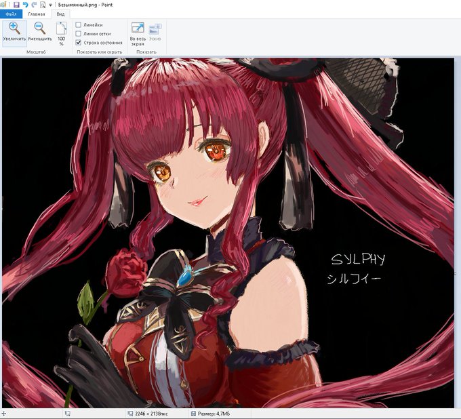Image resolution: width=461 pixels, height=419 pixels.
Task: Reset zoom with the 100% page icon
Action: (x=61, y=34)
